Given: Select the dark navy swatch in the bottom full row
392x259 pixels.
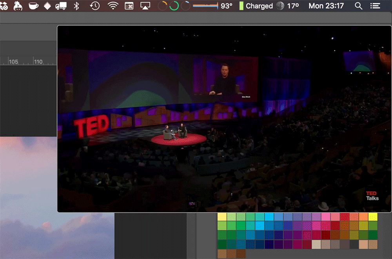Looking at the screenshot, I should [260, 244].
